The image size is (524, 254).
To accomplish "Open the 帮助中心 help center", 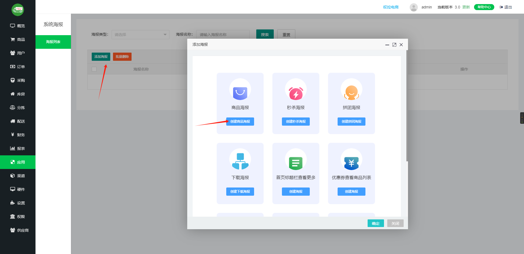I will click(x=484, y=7).
